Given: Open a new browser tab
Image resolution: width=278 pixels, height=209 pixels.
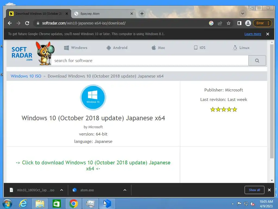Looking at the screenshot, I should (142, 14).
